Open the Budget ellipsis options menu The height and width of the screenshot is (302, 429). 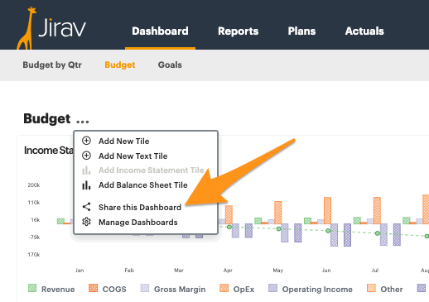[83, 122]
